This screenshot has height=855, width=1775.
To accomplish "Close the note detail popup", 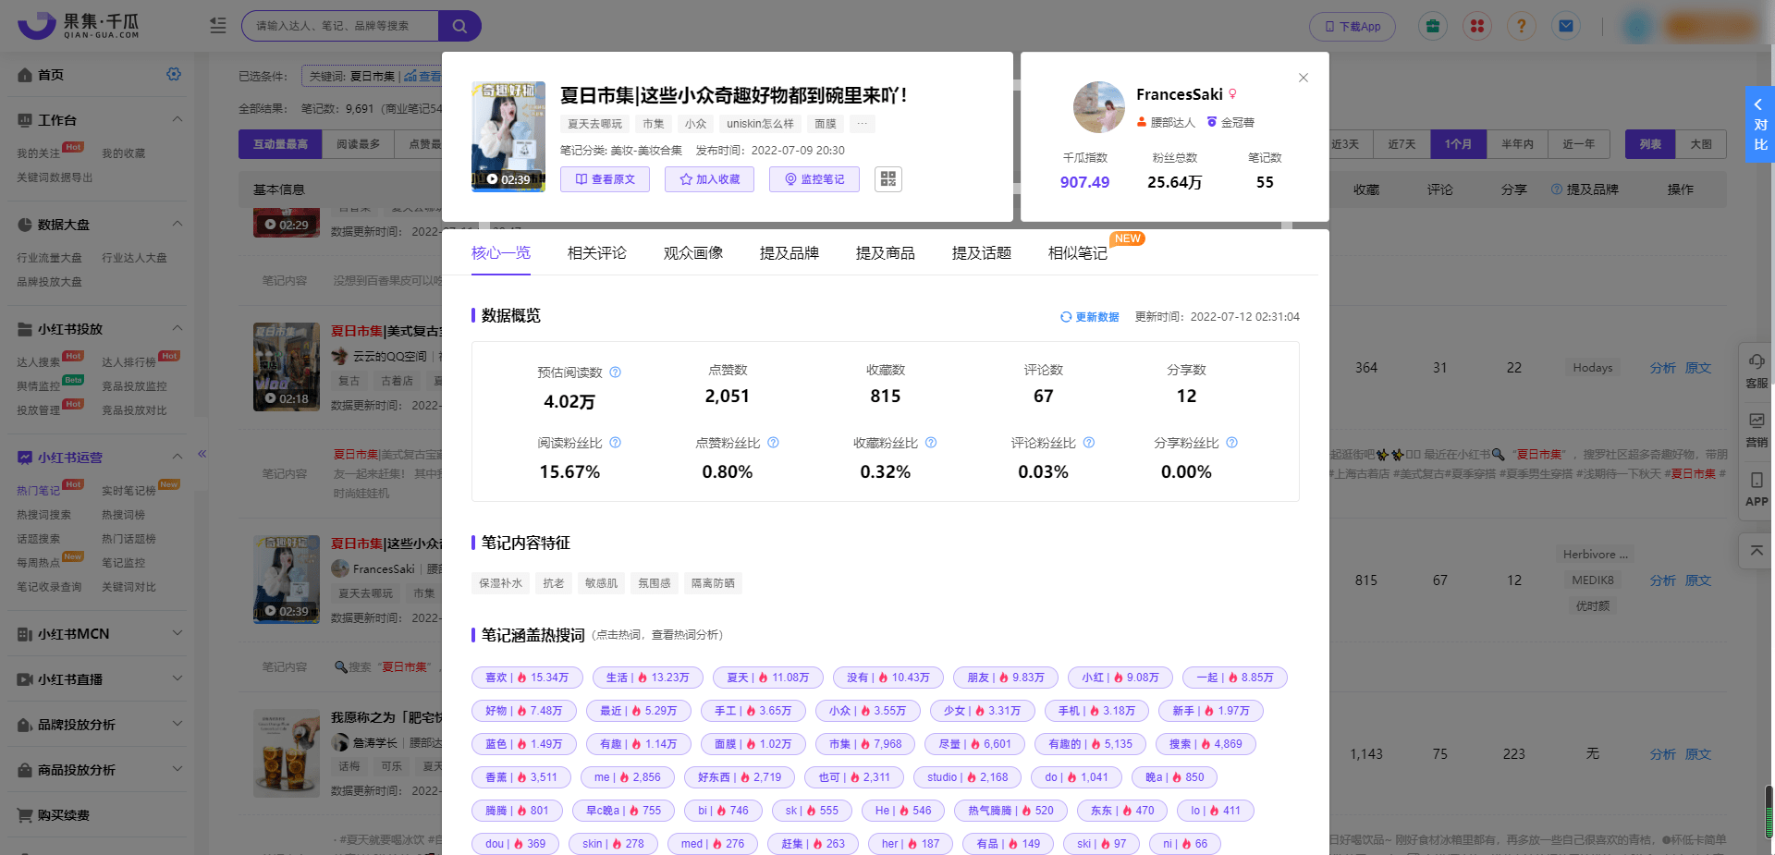I will point(1304,78).
